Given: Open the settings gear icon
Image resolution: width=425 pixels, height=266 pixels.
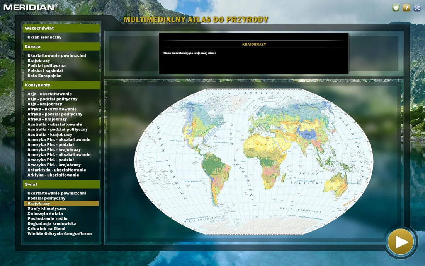Looking at the screenshot, I should (x=396, y=8).
